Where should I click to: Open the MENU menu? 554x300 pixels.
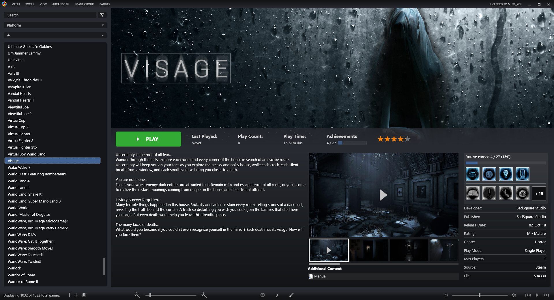16,4
